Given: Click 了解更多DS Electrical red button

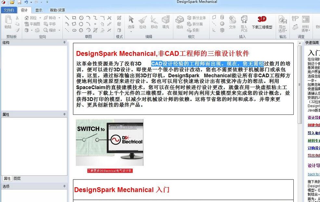Looking at the screenshot, I should pyautogui.click(x=110, y=170).
